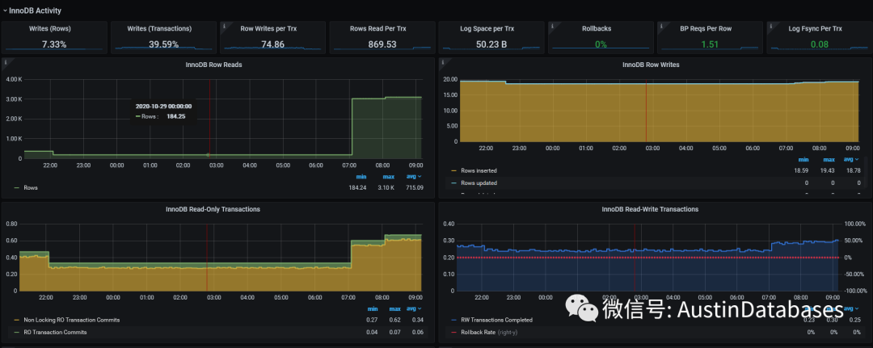Toggle the Rows series legend label
Viewport: 873px width, 348px height.
(31, 188)
